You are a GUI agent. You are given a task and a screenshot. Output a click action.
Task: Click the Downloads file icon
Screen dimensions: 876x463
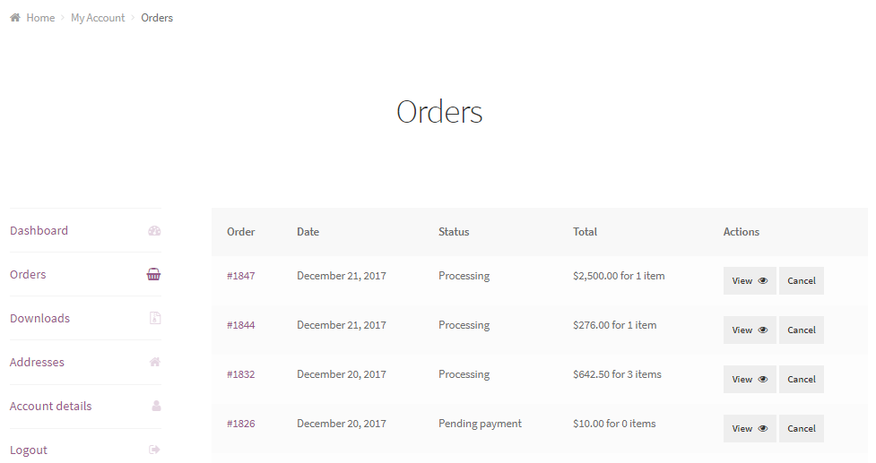[154, 319]
